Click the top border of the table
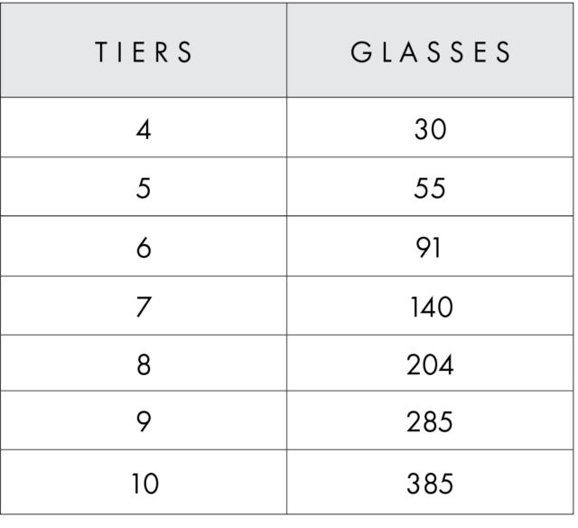Screen dimensions: 578x528 coord(287,3)
